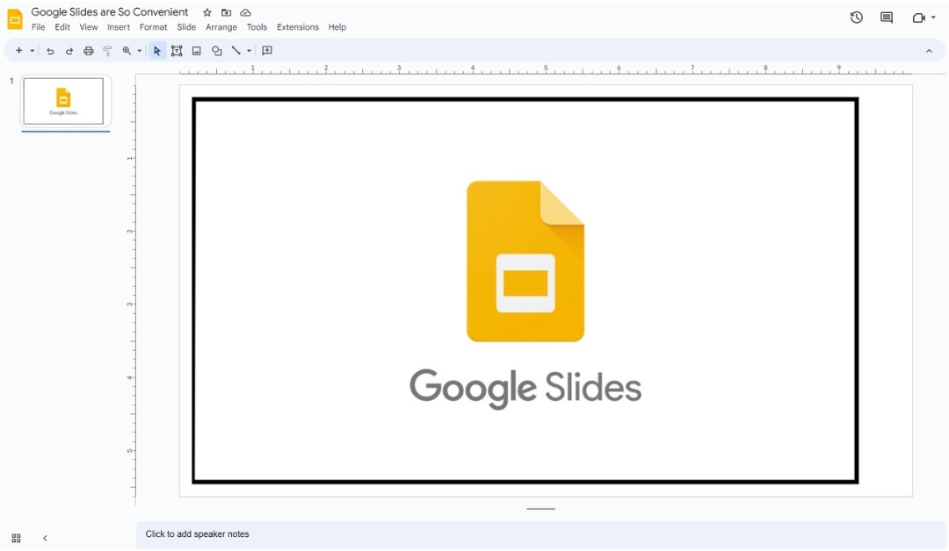Start a Meet call with the camera button

tap(918, 17)
